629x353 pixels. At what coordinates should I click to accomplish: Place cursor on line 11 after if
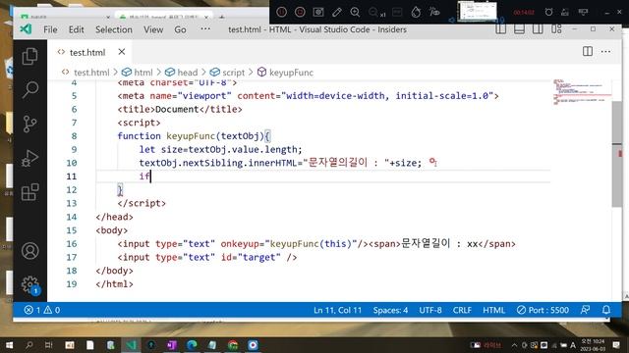pos(150,176)
